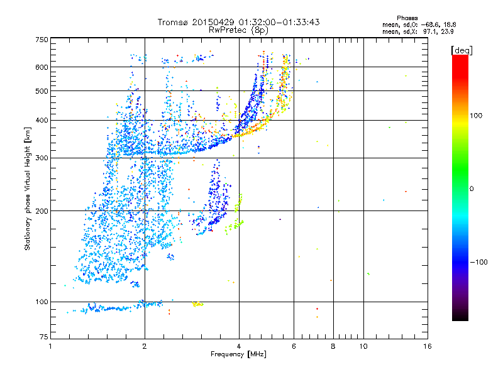503x377 pixels.
Task: Click the x-axis tick label '10'
Action: pyautogui.click(x=363, y=346)
